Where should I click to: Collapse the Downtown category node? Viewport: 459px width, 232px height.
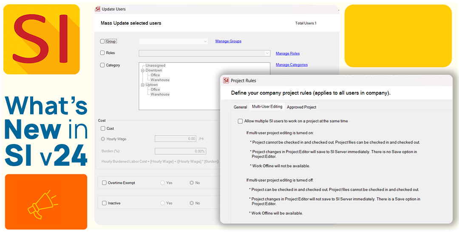pyautogui.click(x=142, y=71)
